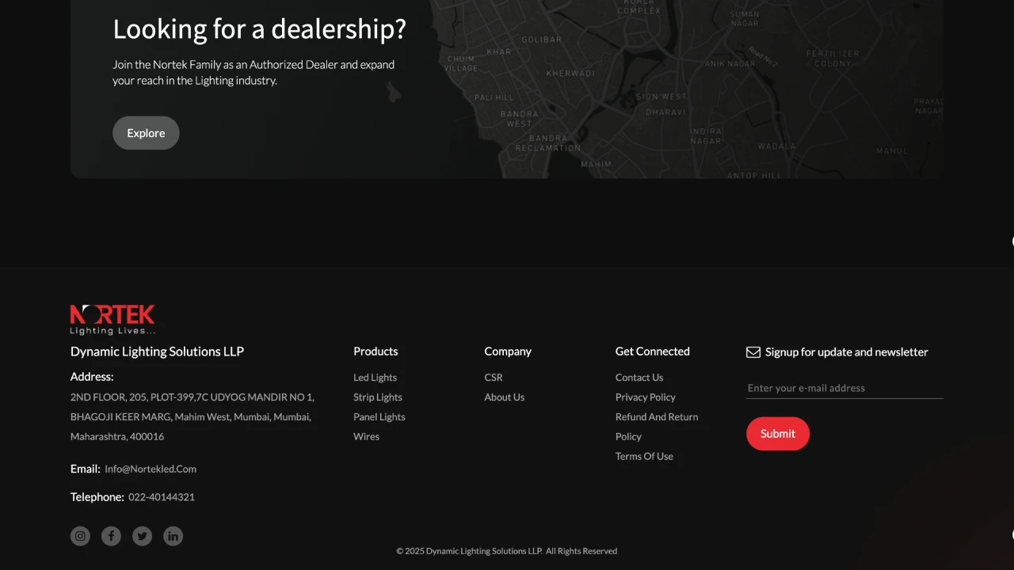The width and height of the screenshot is (1014, 570).
Task: Click the envelope icon beside newsletter signup
Action: 753,352
